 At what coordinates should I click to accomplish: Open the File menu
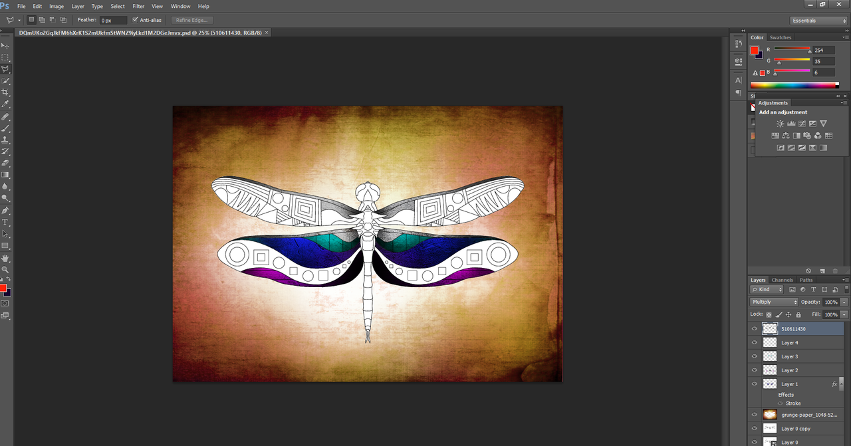tap(21, 6)
